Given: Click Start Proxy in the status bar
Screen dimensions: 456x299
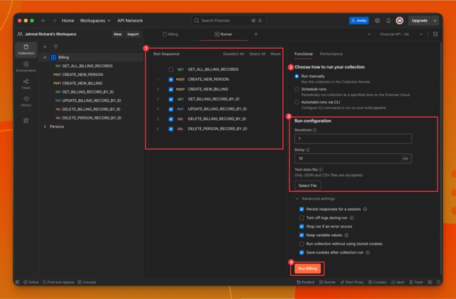Looking at the screenshot, I should (x=352, y=283).
